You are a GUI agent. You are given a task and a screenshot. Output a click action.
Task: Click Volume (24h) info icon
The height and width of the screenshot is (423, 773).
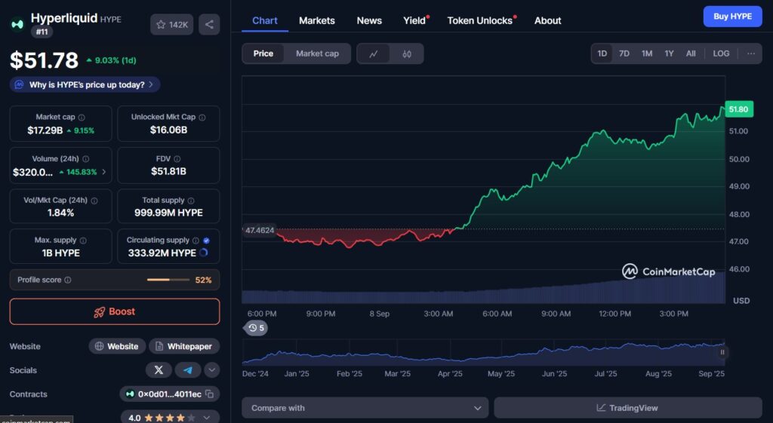86,158
